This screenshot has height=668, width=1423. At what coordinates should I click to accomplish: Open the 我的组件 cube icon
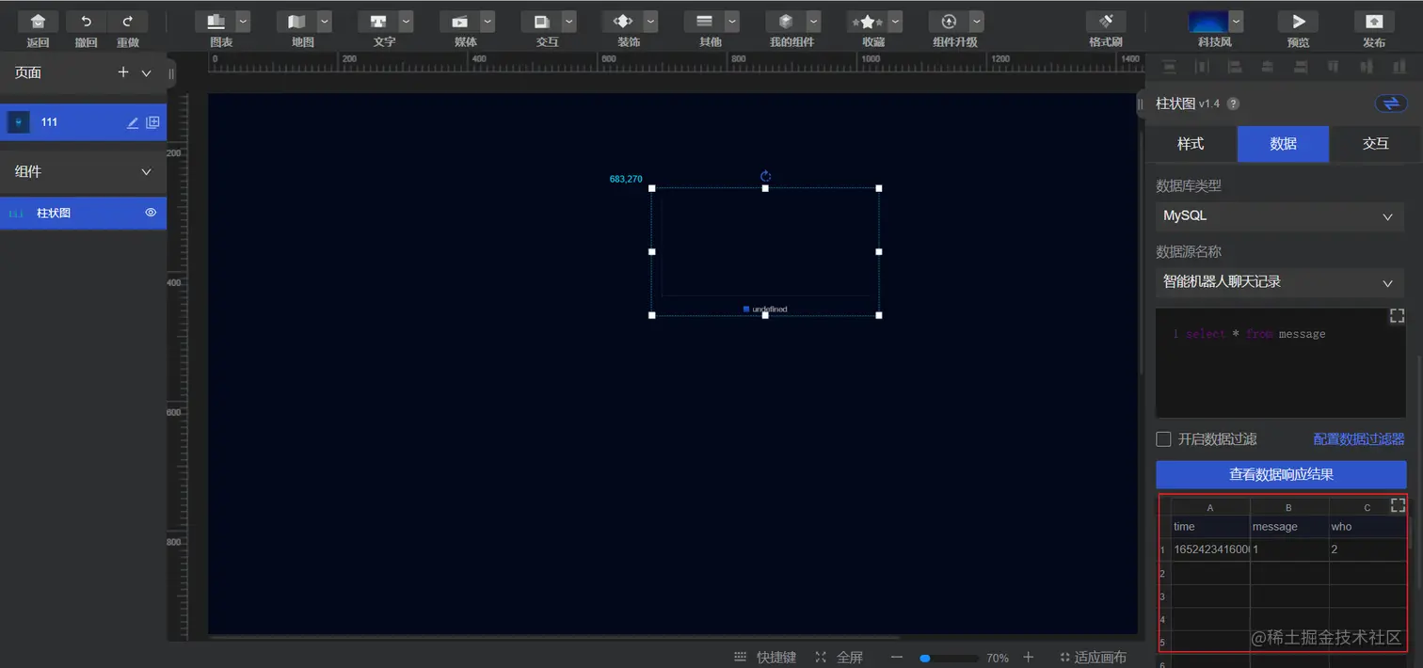(x=785, y=21)
